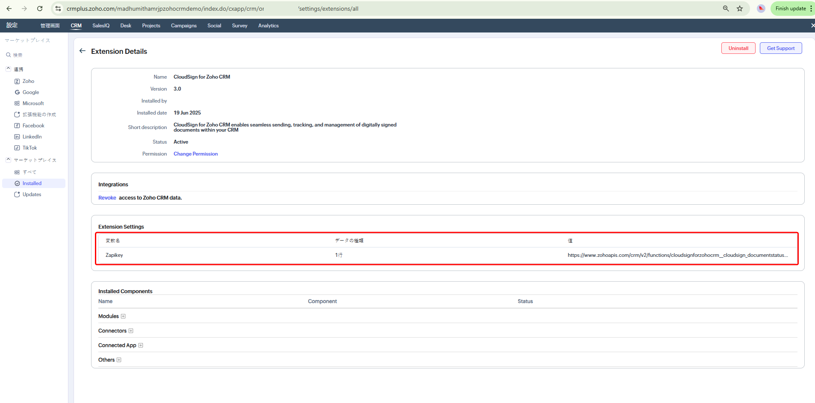Go to the Projects tab
815x403 pixels.
tap(151, 26)
